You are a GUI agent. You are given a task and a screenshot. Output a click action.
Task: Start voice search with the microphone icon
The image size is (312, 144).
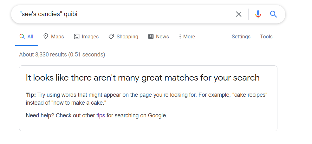tap(258, 14)
